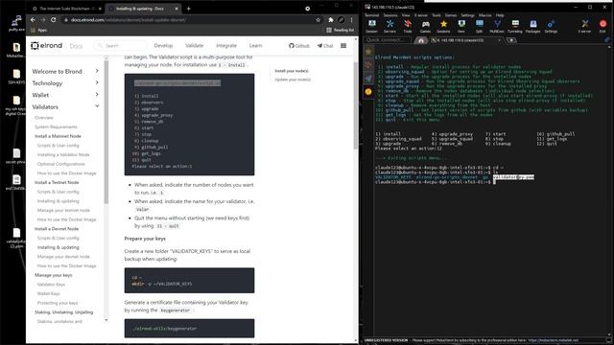This screenshot has width=614, height=345.
Task: Select the SSH-KEYS desktop file icon
Action: point(16,77)
